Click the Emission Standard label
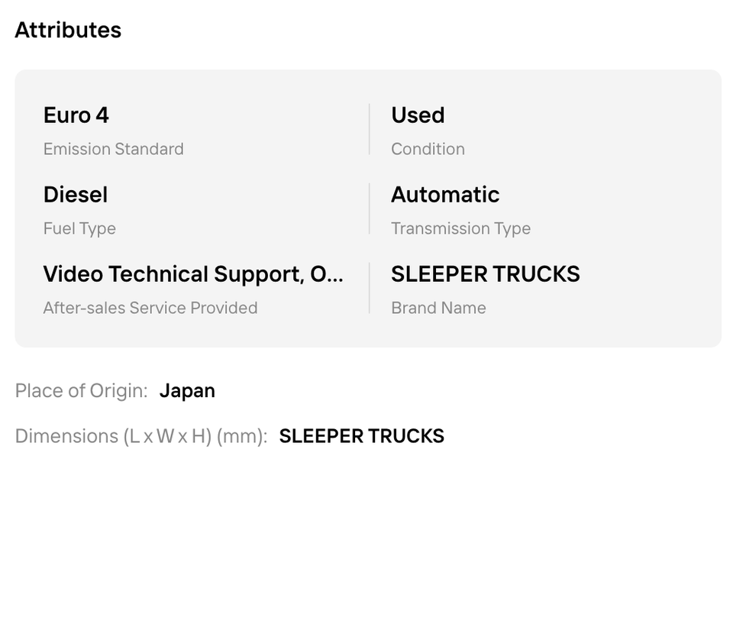Viewport: 733px width, 637px height. click(x=114, y=149)
